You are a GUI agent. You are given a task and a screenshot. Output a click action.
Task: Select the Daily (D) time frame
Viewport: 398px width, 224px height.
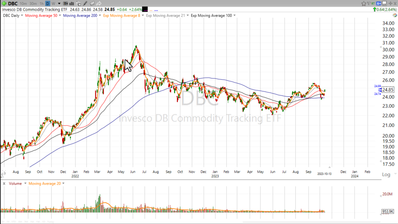[48, 4]
